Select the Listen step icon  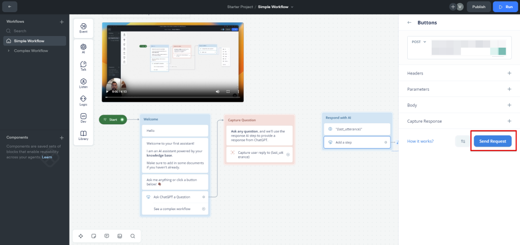83,83
